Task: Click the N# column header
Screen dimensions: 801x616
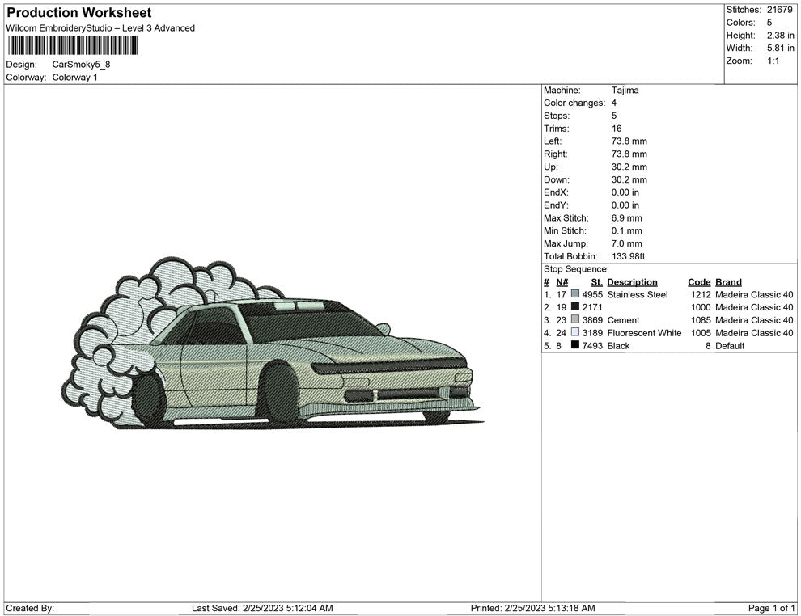Action: pos(562,282)
